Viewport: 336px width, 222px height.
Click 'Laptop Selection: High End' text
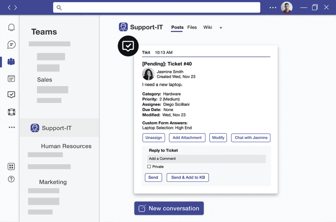167,128
